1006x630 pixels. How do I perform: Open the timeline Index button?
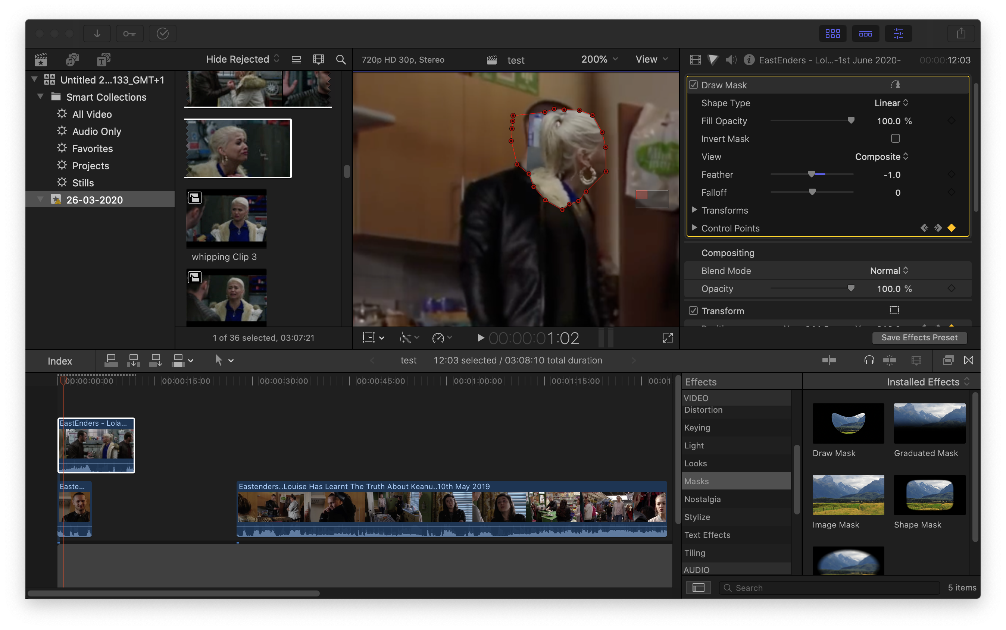click(x=60, y=361)
